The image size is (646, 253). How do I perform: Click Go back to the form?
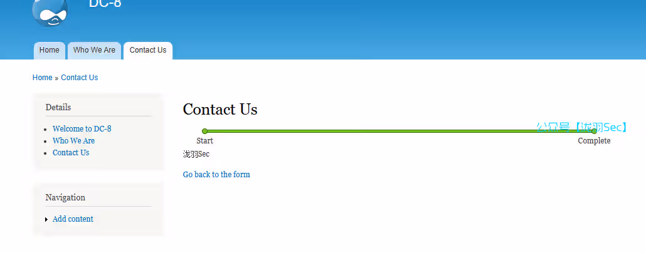tap(216, 175)
